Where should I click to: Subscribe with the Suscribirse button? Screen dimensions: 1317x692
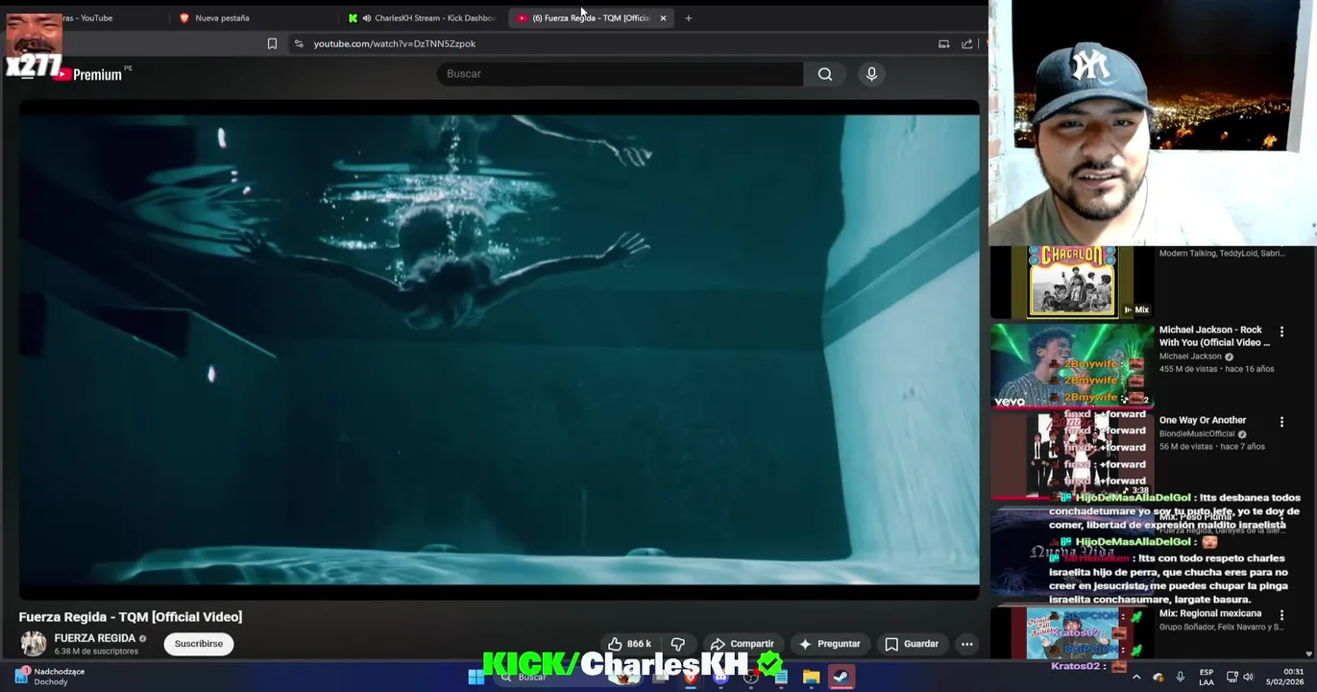pyautogui.click(x=199, y=644)
